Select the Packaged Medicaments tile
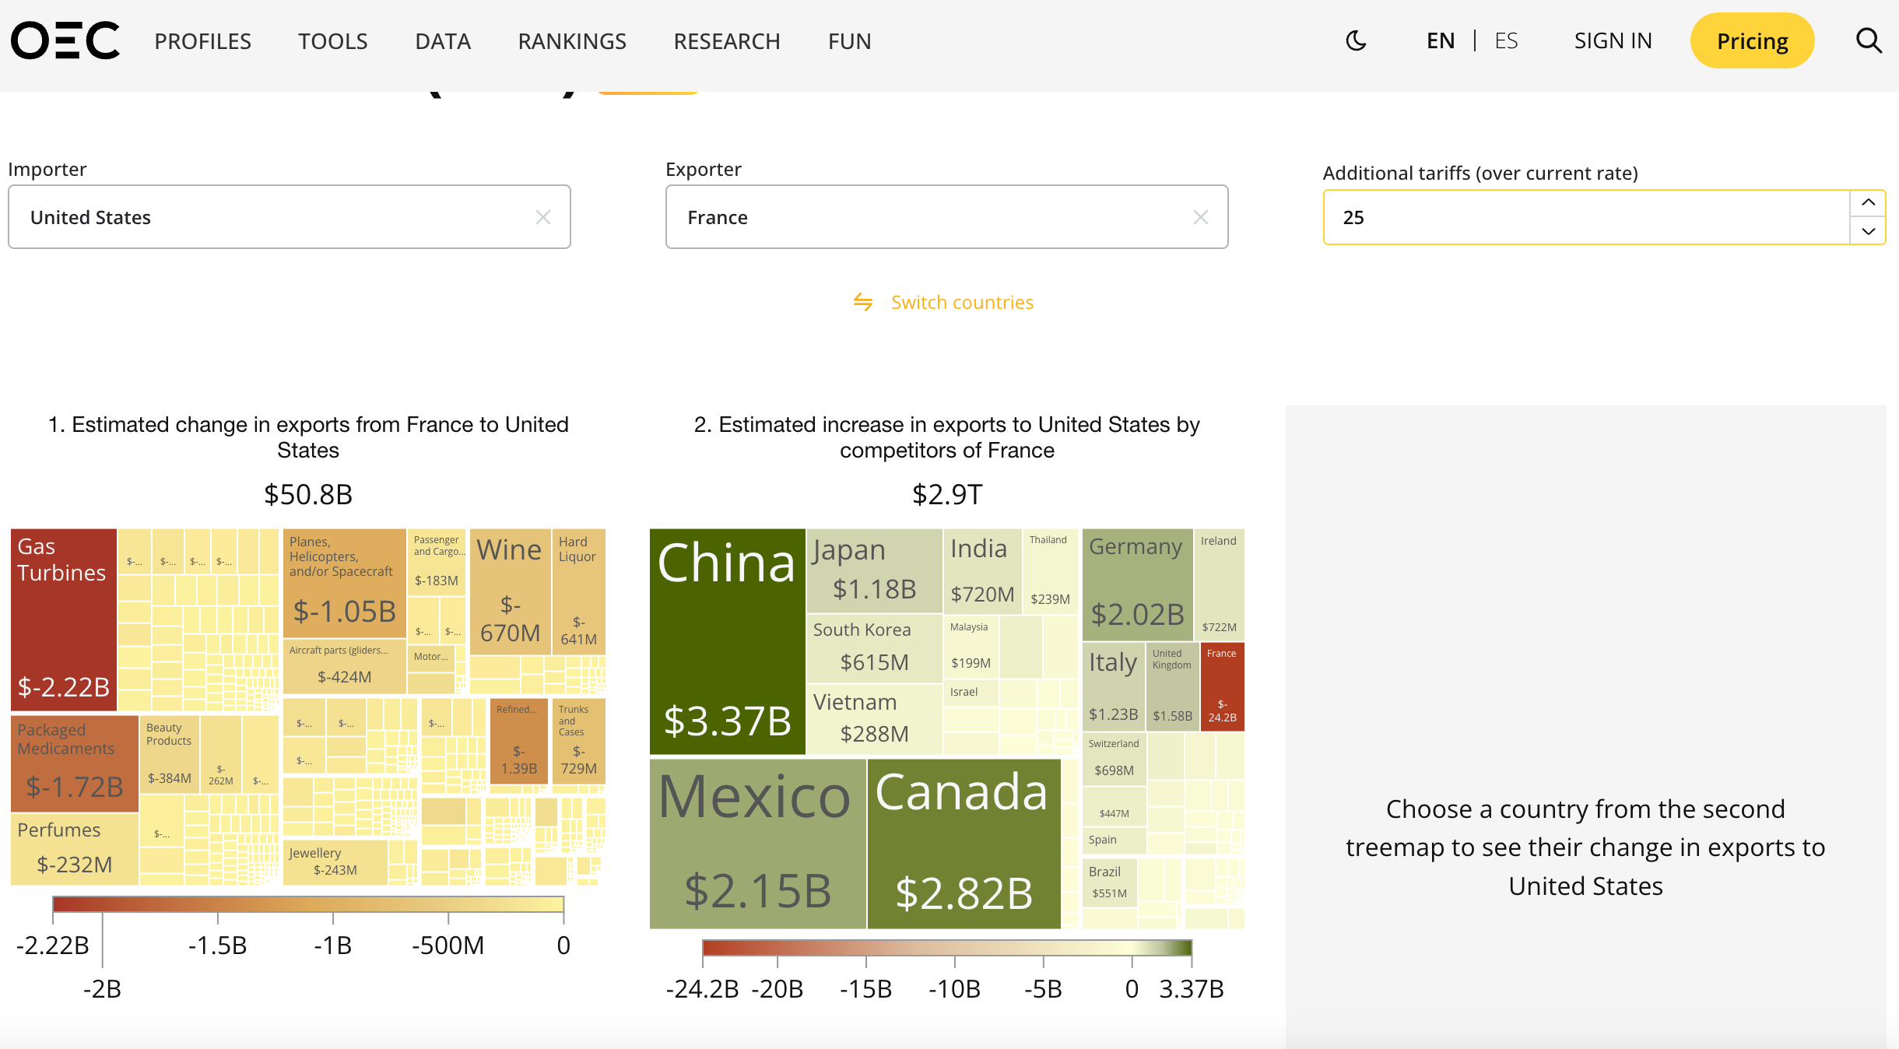1899x1049 pixels. point(75,763)
